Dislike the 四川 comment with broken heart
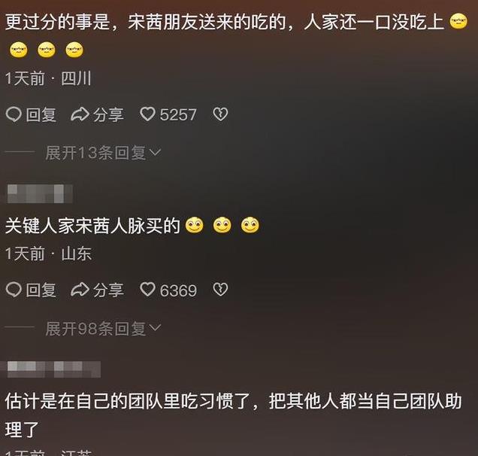478x456 pixels. pyautogui.click(x=220, y=115)
